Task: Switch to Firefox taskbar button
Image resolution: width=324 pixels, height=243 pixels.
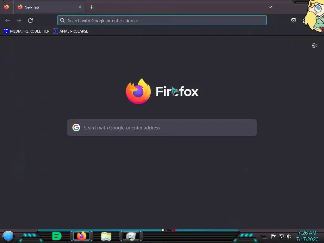Action: pos(82,236)
